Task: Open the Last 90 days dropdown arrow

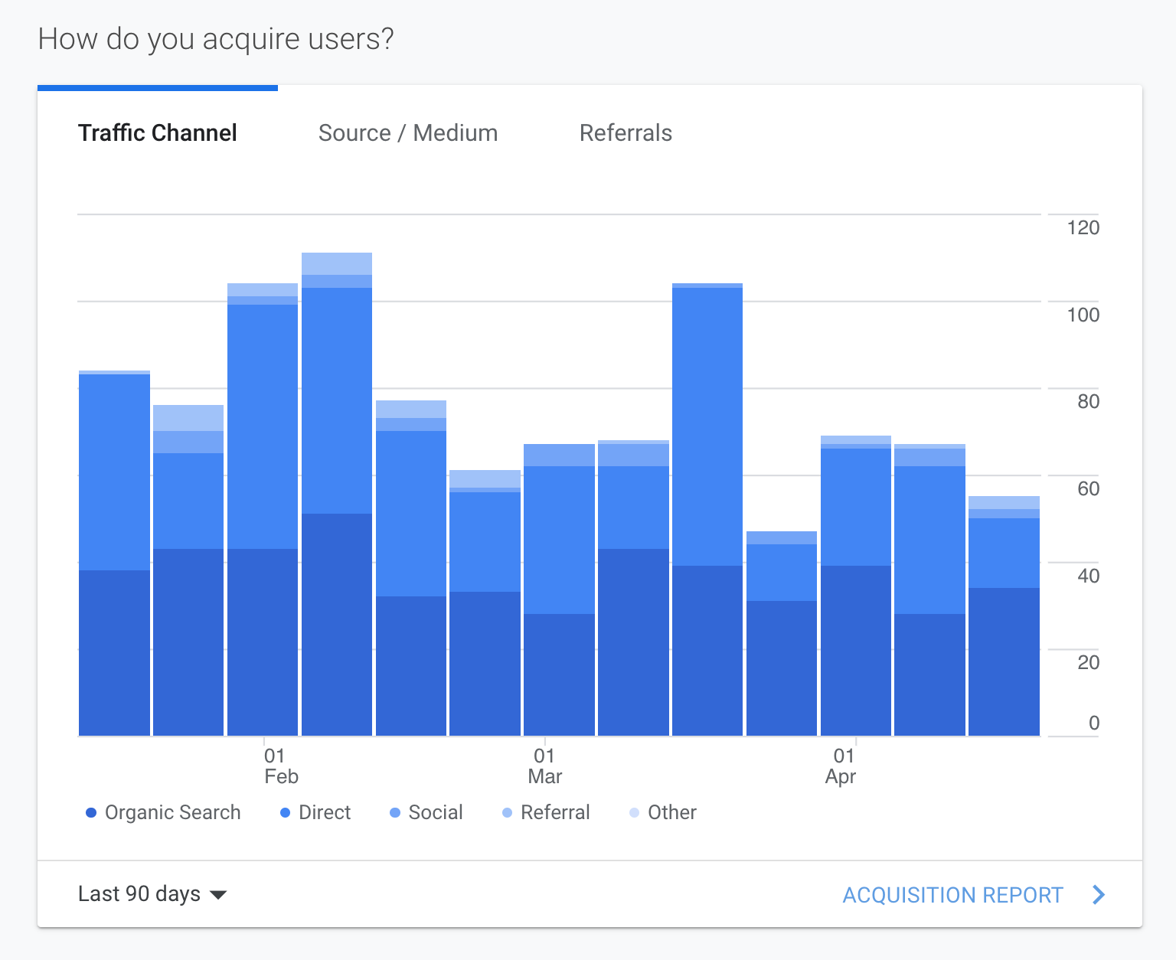Action: [x=218, y=895]
